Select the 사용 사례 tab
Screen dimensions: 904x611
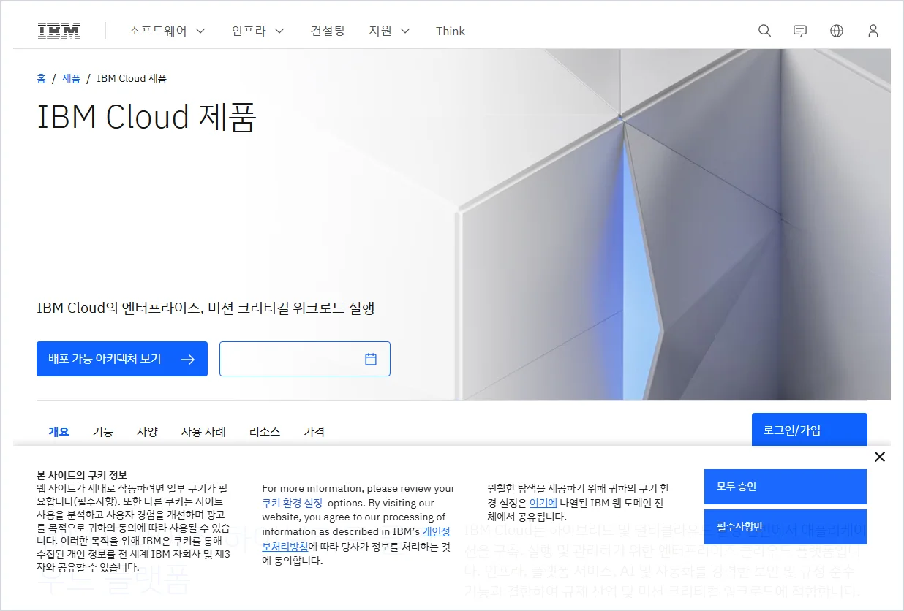coord(203,431)
